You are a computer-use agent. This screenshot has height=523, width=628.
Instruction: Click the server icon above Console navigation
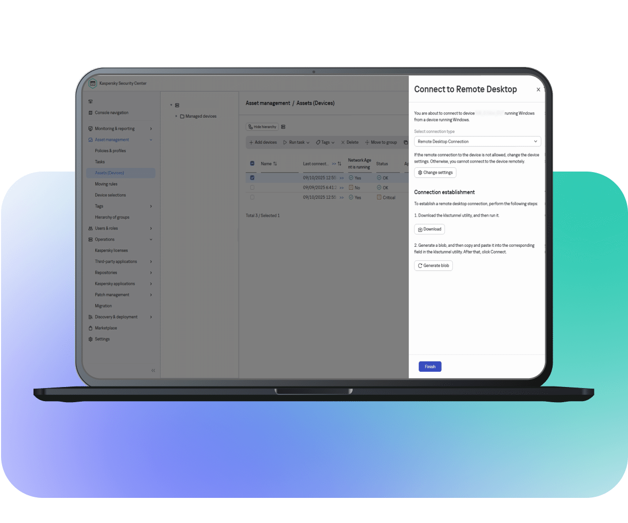point(91,101)
